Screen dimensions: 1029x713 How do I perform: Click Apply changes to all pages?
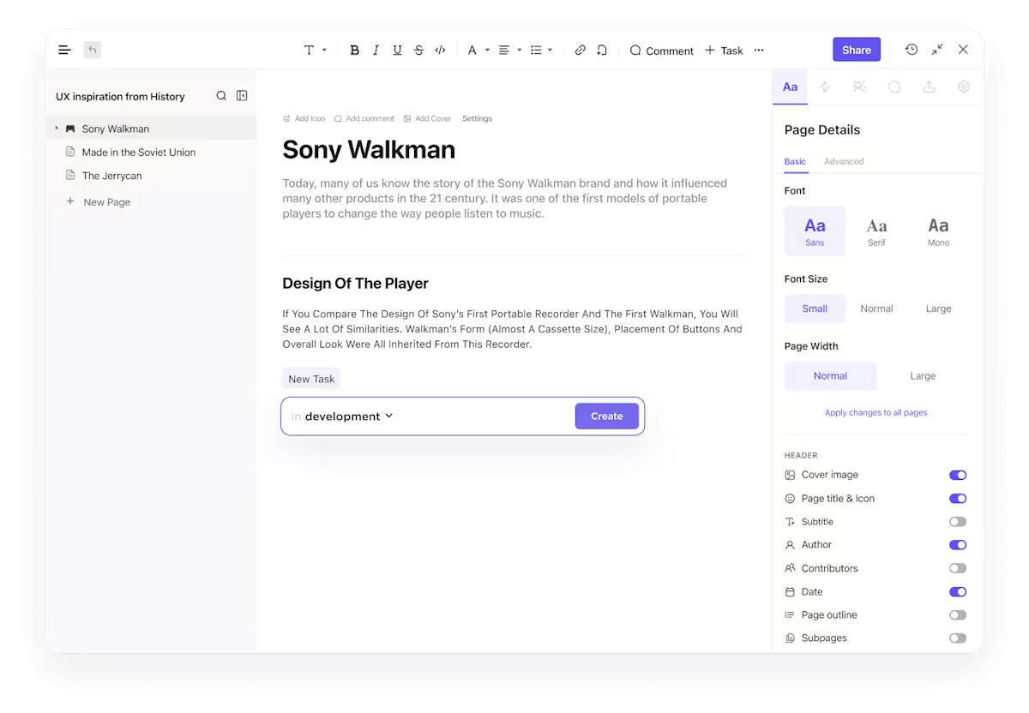[876, 412]
